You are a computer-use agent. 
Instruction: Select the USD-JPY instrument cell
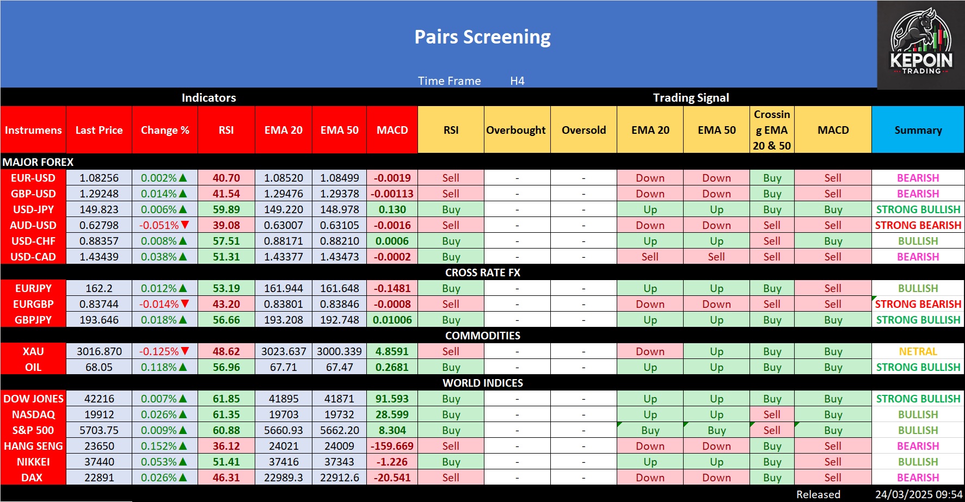tap(33, 209)
